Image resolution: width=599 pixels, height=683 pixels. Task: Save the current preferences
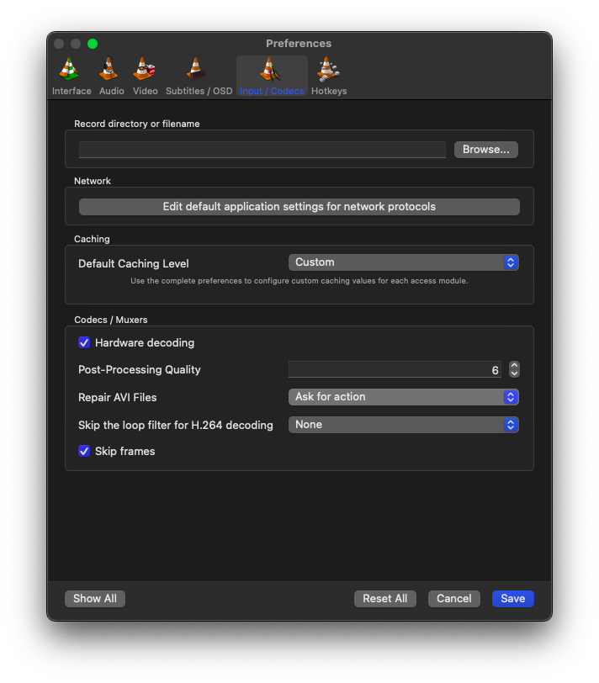512,598
